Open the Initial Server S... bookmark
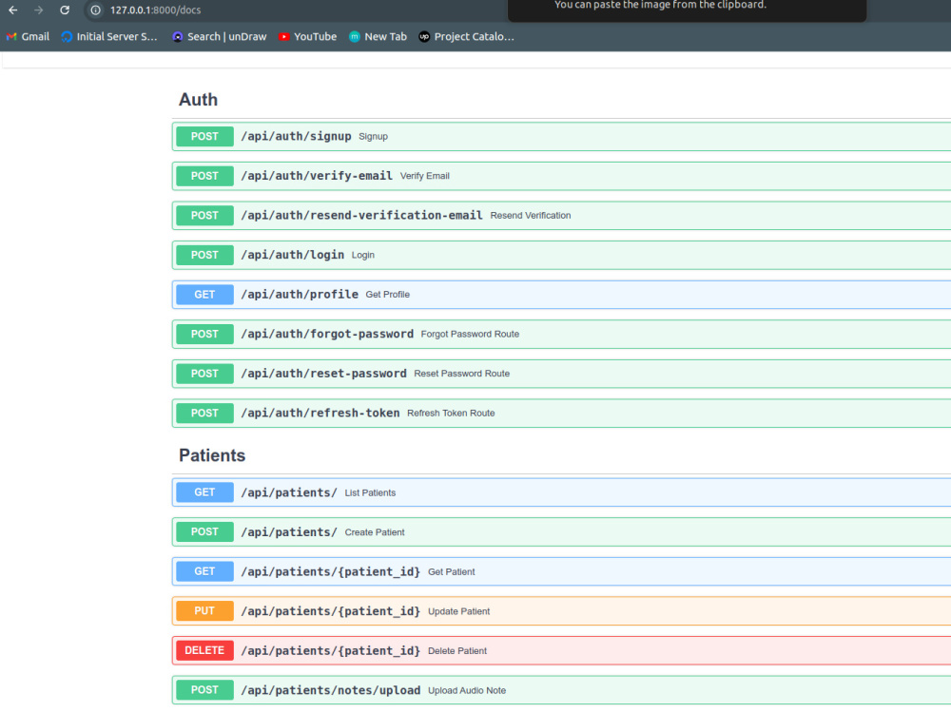The image size is (951, 713). tap(109, 36)
